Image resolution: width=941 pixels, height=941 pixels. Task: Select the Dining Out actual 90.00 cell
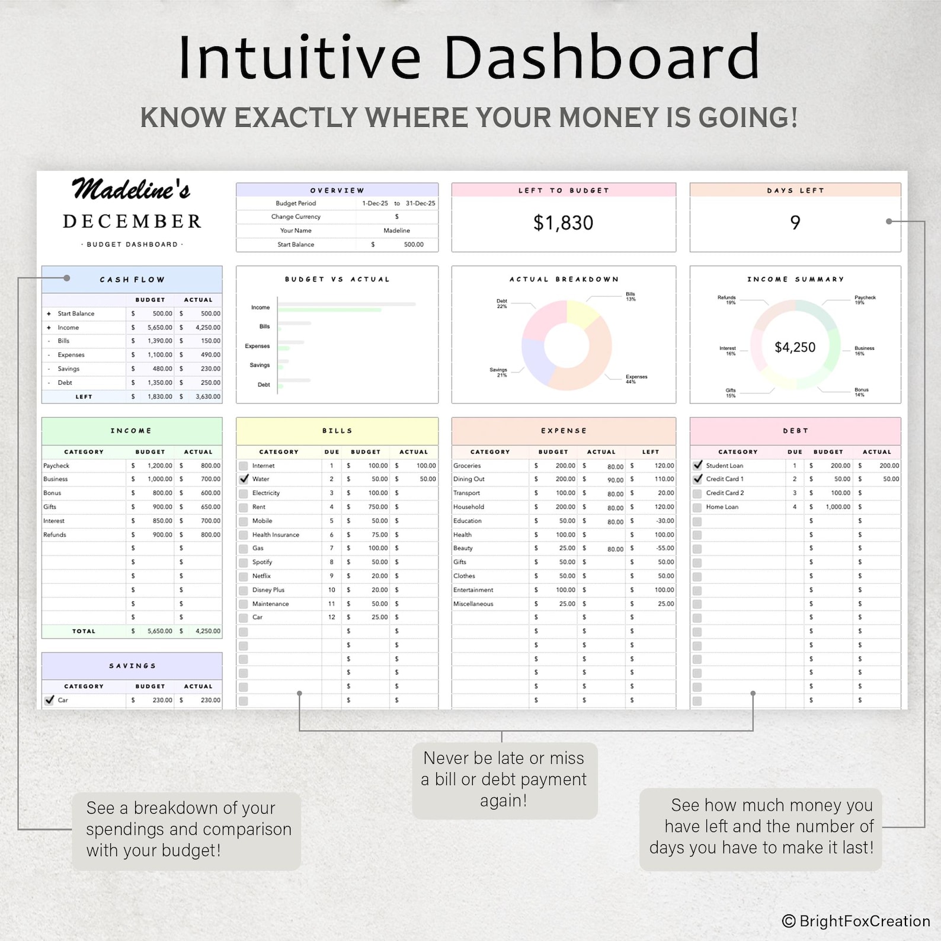tap(601, 479)
